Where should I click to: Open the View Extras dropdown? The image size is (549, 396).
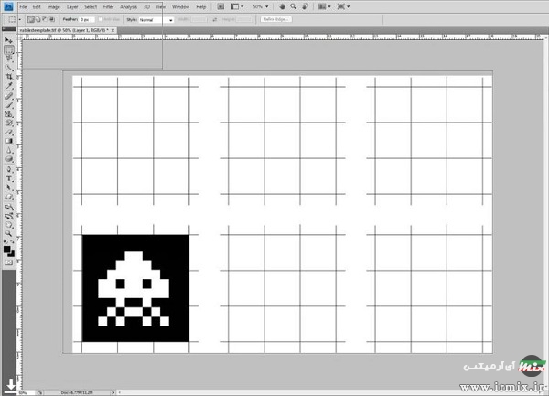coord(237,6)
